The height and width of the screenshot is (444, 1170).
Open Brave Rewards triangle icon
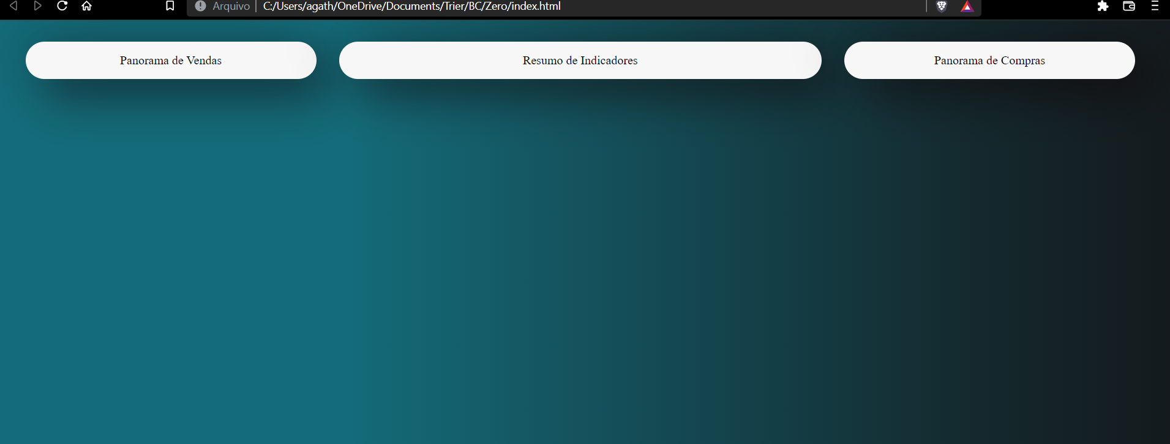pos(967,7)
